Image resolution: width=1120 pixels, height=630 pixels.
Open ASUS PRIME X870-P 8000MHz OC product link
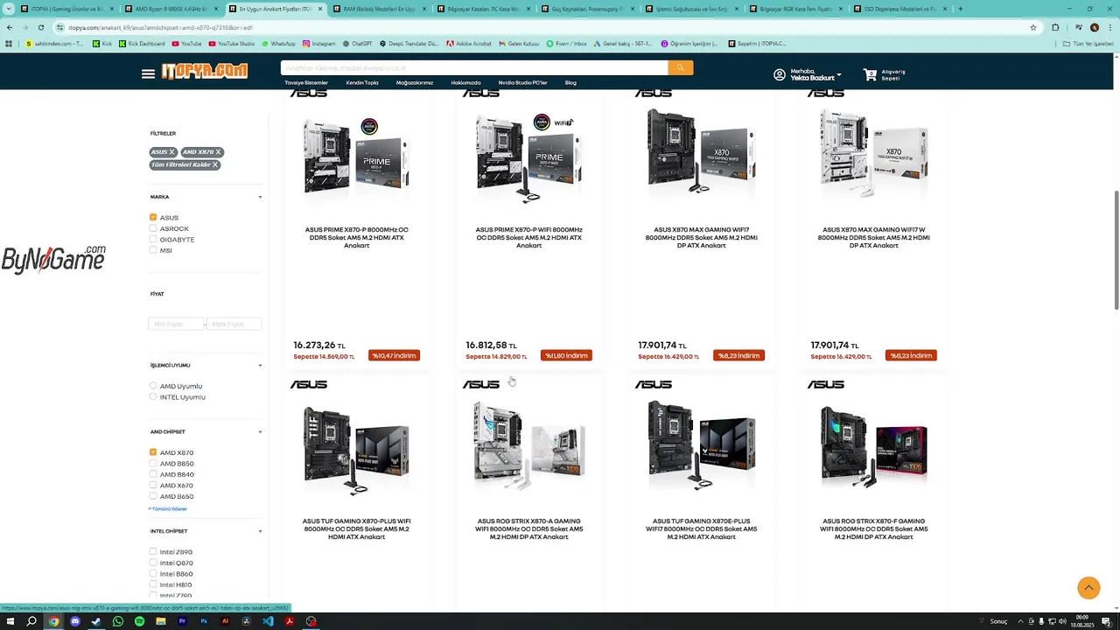coord(356,237)
